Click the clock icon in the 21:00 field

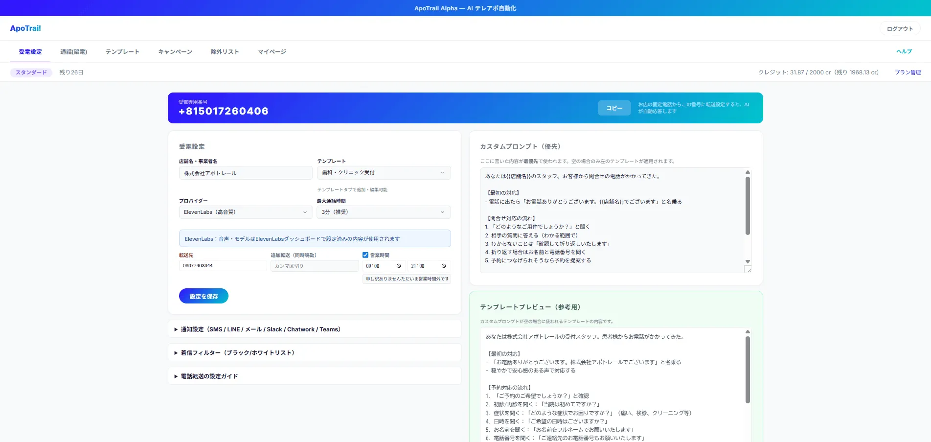[444, 266]
